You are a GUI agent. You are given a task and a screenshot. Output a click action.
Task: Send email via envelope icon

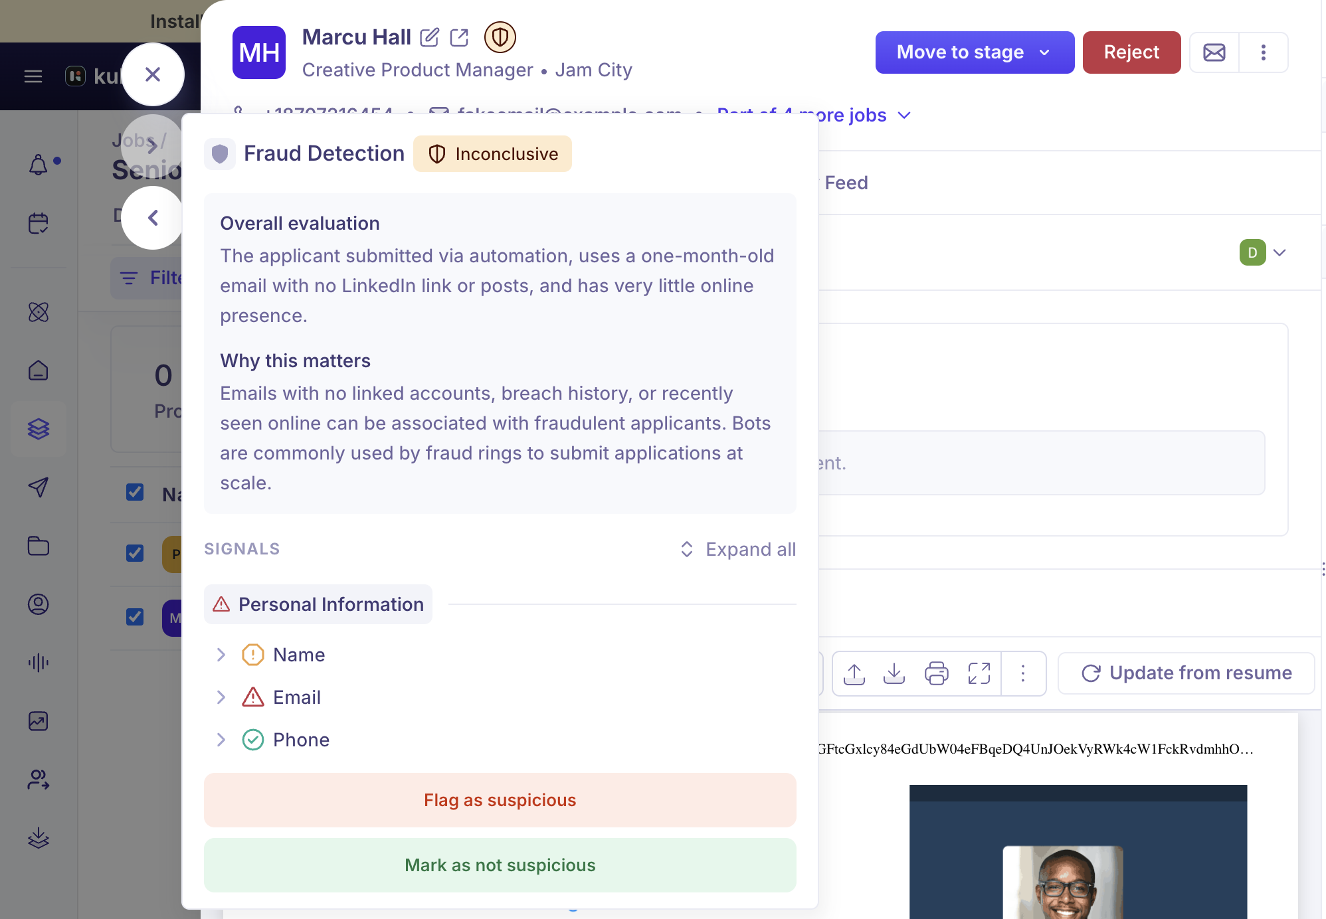coord(1214,52)
